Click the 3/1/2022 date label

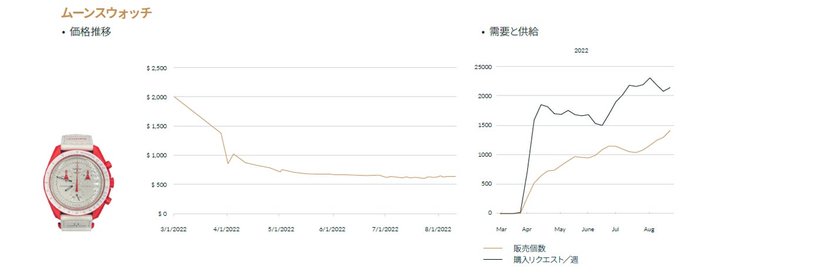[175, 229]
